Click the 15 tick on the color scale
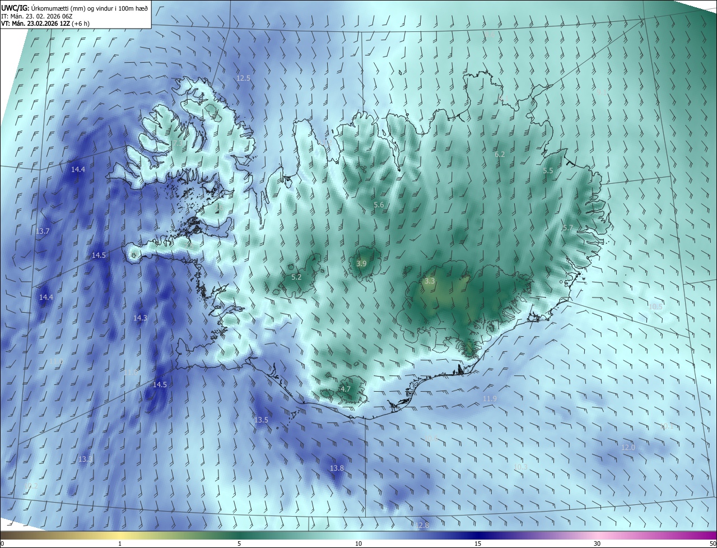The image size is (717, 548). 478,544
